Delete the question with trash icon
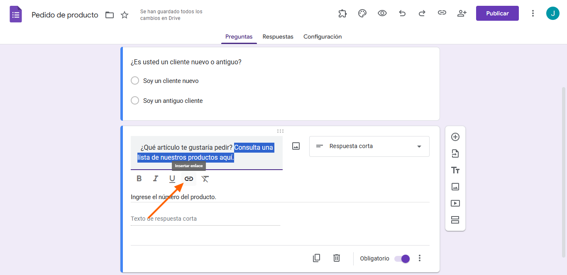567x275 pixels. (x=337, y=258)
